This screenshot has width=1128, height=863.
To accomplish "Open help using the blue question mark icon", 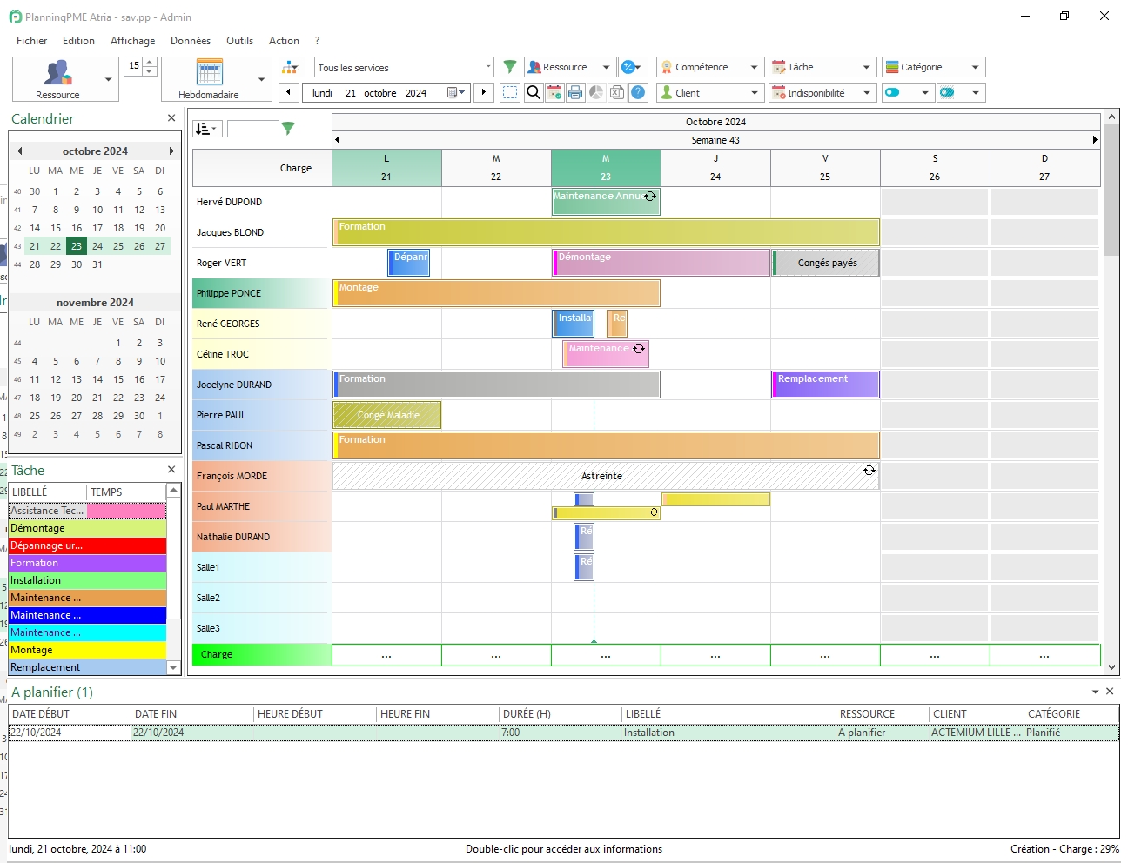I will click(x=638, y=92).
